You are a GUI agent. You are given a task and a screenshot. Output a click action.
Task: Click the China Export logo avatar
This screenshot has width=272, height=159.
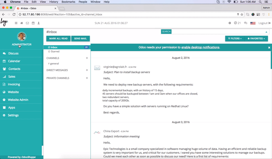97,132
